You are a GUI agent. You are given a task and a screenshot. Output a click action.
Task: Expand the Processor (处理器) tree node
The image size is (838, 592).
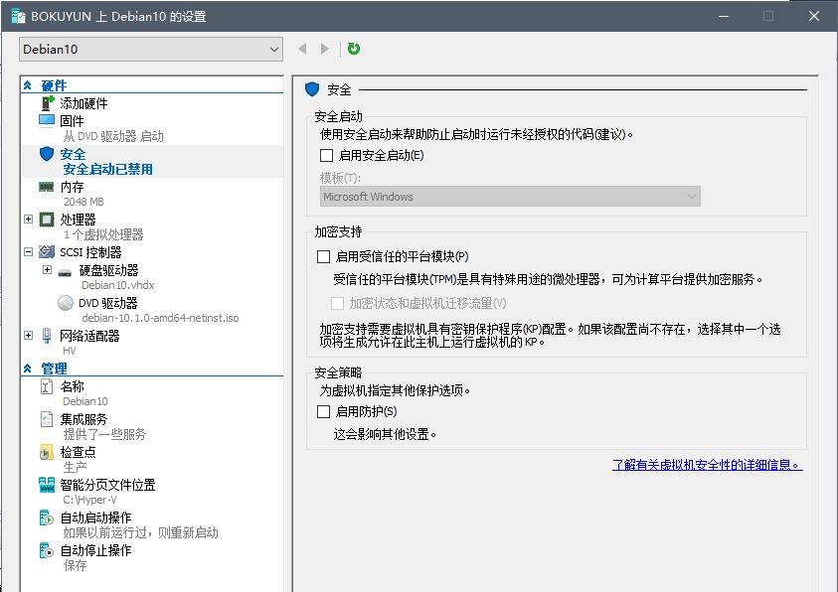coord(28,220)
